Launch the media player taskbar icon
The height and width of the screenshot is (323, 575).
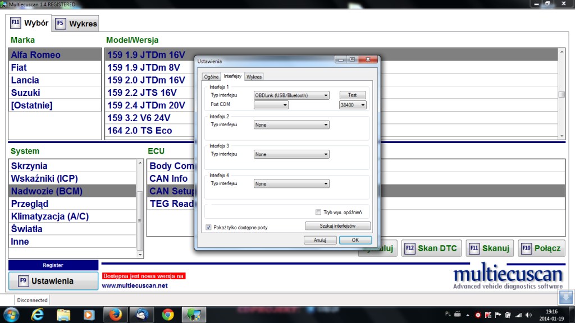pyautogui.click(x=89, y=315)
